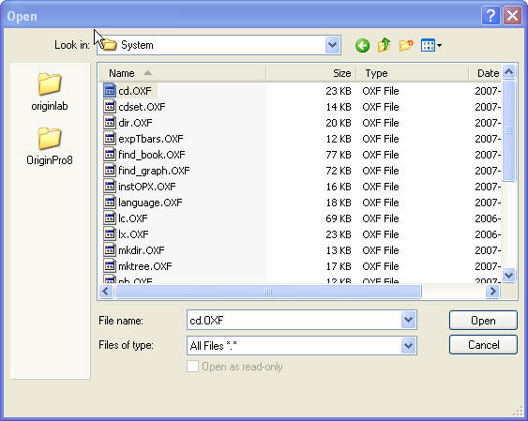Select the expTbars.OXF file icon
The height and width of the screenshot is (421, 528).
(x=110, y=139)
